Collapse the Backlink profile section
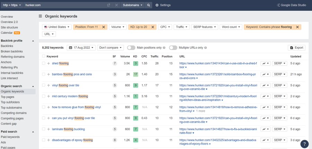This screenshot has height=149, width=312. (33, 41)
